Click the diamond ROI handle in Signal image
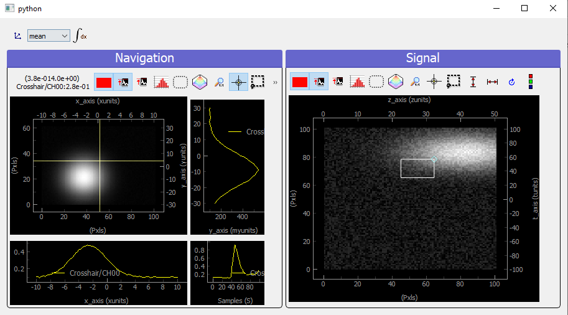 click(x=434, y=159)
